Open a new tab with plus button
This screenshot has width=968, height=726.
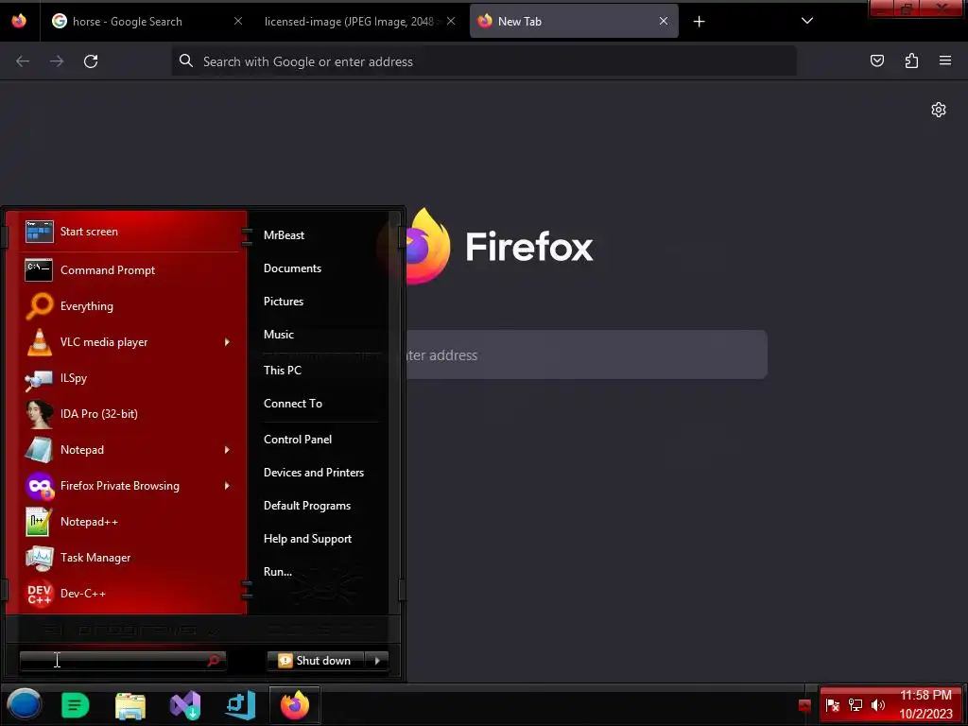click(699, 22)
